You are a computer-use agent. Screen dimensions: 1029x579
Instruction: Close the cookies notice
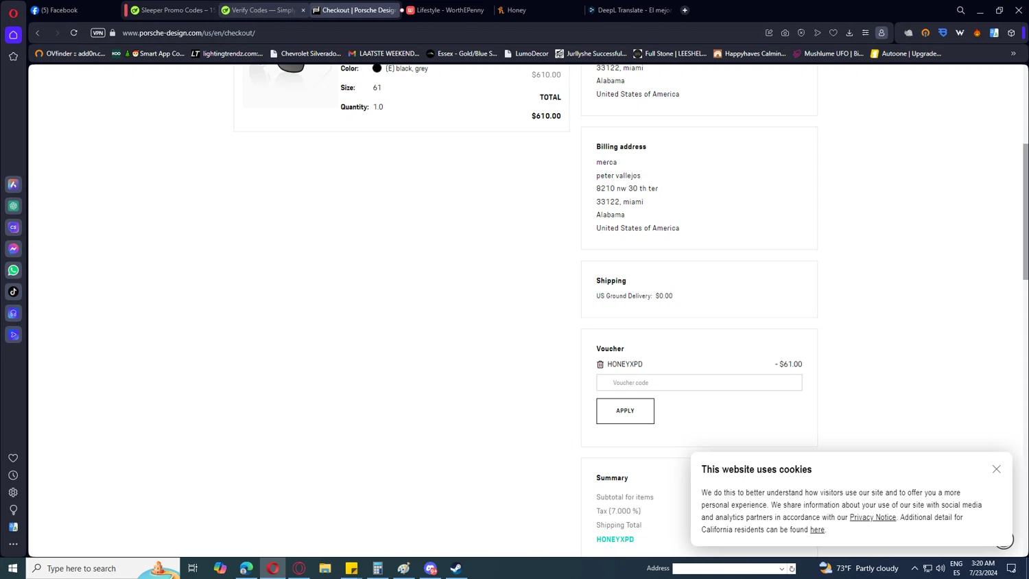tap(996, 469)
